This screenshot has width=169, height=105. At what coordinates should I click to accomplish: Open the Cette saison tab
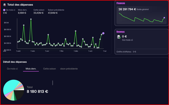pyautogui.click(x=49, y=69)
